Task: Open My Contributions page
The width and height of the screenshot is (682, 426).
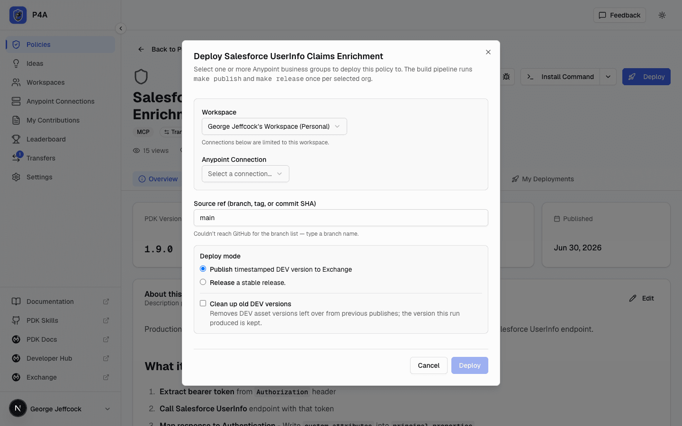Action: pos(60,120)
